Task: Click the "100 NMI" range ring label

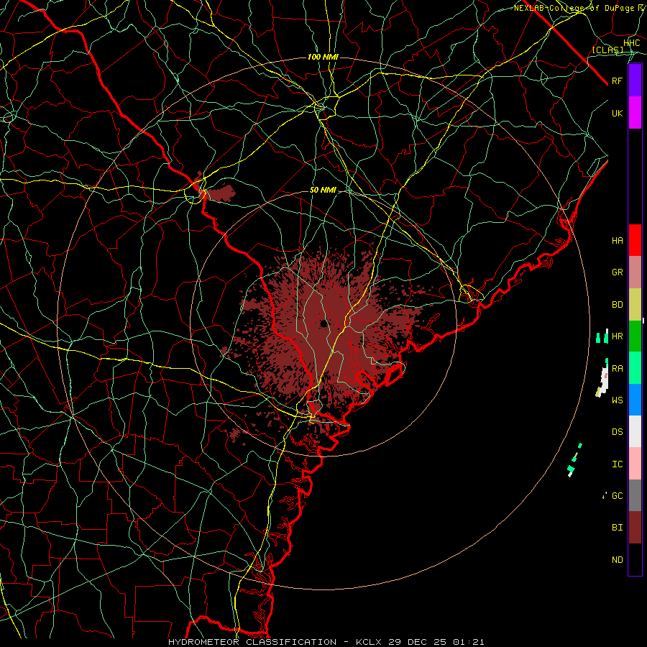Action: tap(323, 57)
